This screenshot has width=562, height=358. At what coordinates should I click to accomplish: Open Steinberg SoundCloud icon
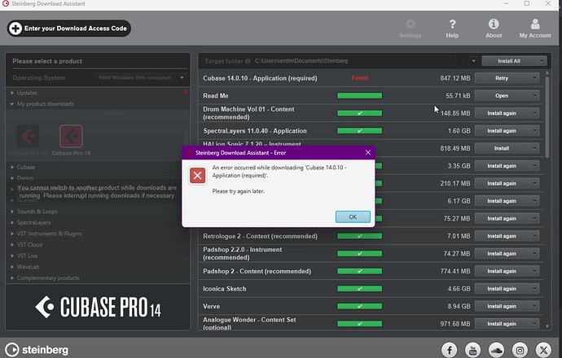coord(496,350)
